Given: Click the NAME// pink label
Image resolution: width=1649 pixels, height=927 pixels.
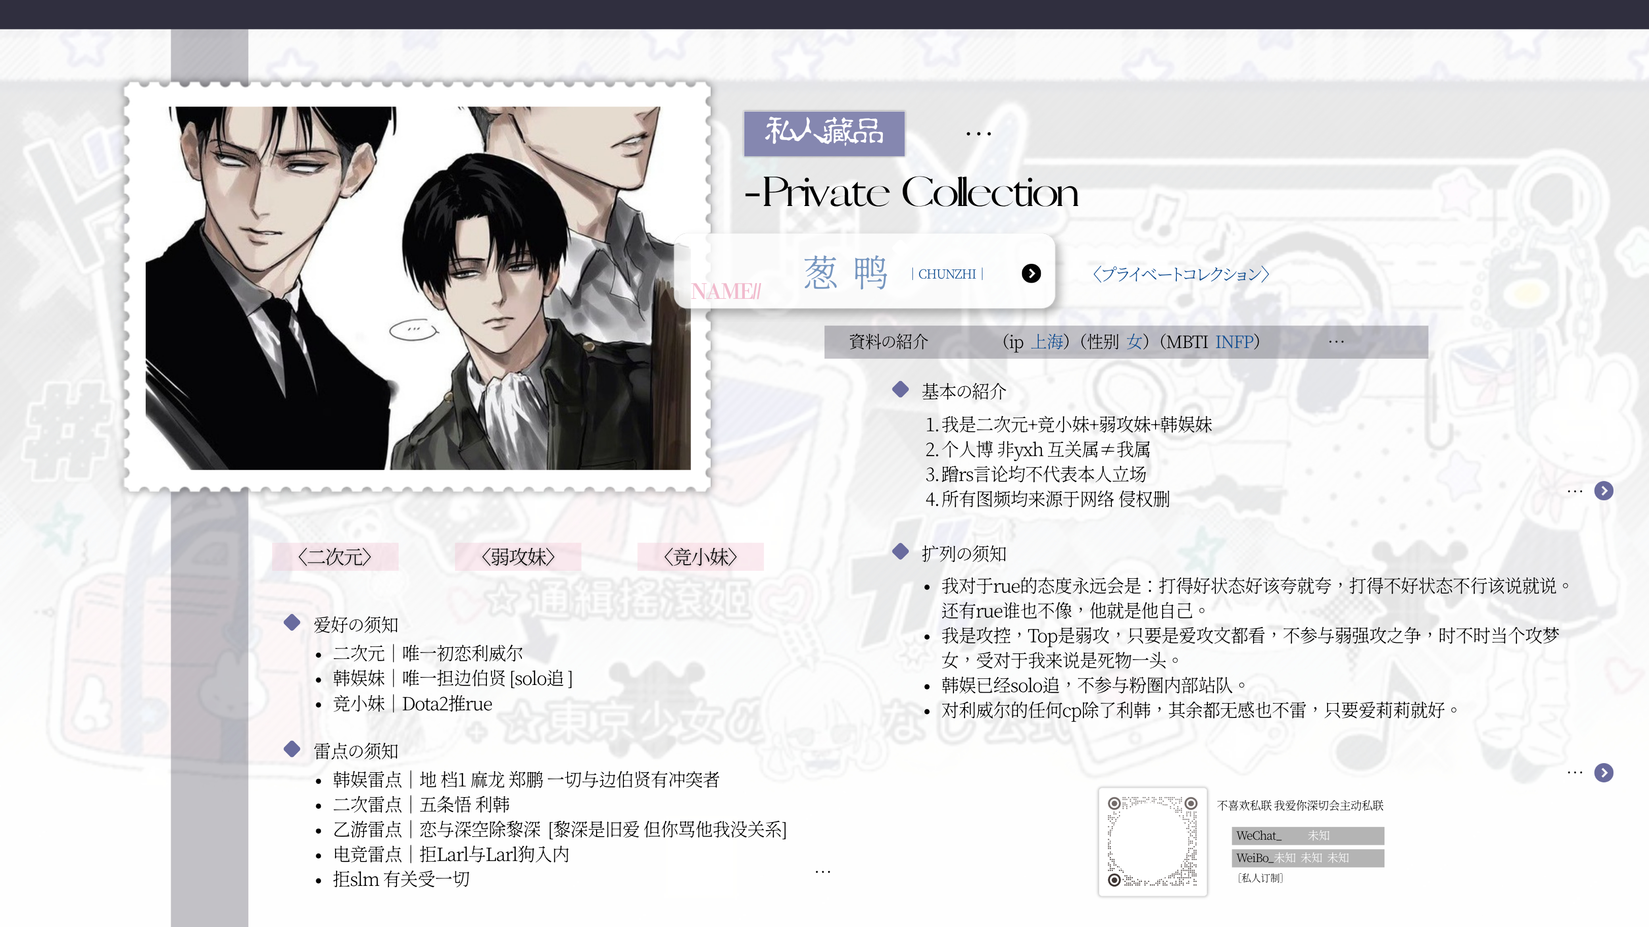Looking at the screenshot, I should click(725, 291).
